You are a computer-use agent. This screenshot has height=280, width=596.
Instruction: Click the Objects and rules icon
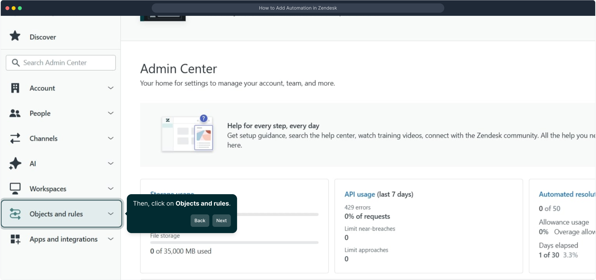click(x=15, y=214)
